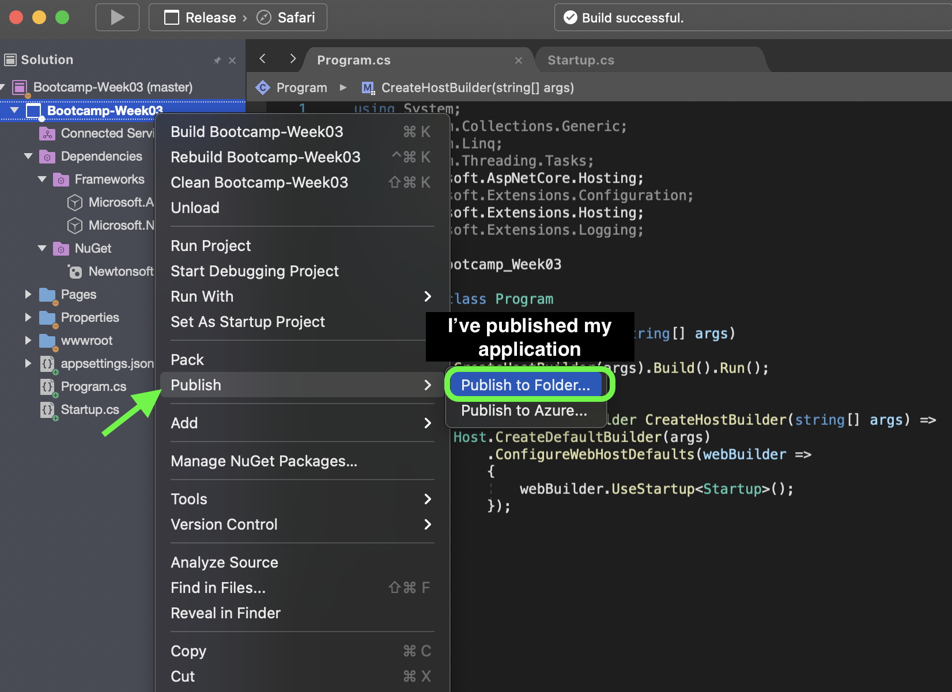This screenshot has height=692, width=952.
Task: Toggle the Solution pad auto-hide pin
Action: coord(217,59)
